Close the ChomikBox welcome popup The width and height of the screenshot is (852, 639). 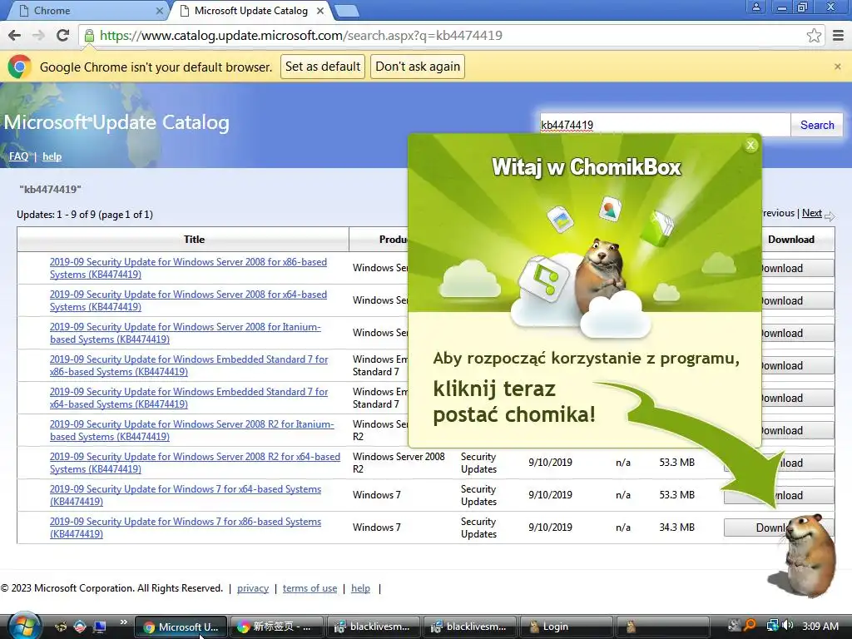[750, 145]
